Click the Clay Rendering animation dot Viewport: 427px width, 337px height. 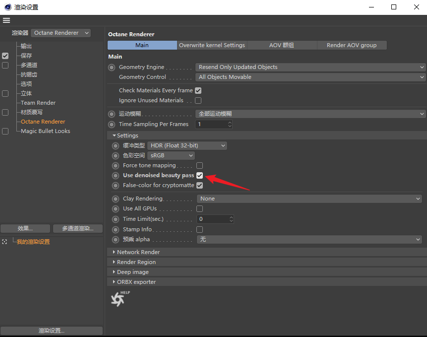[116, 199]
